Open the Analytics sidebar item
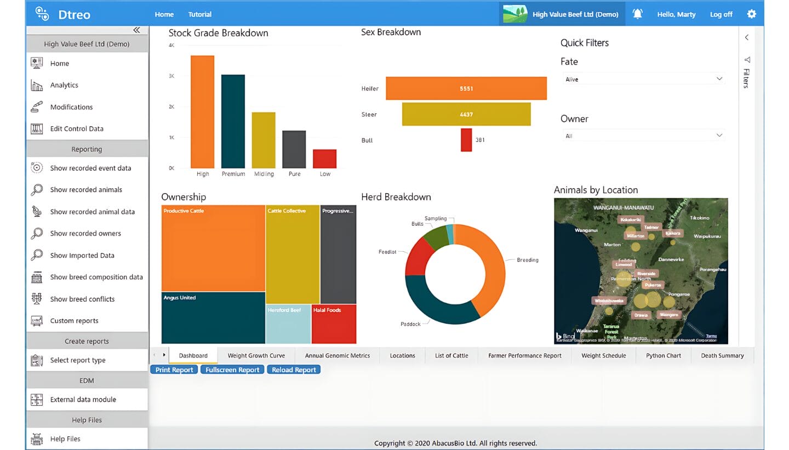 pyautogui.click(x=87, y=85)
